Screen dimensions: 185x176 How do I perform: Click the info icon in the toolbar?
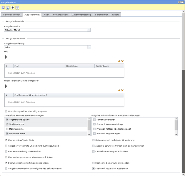point(8,7)
